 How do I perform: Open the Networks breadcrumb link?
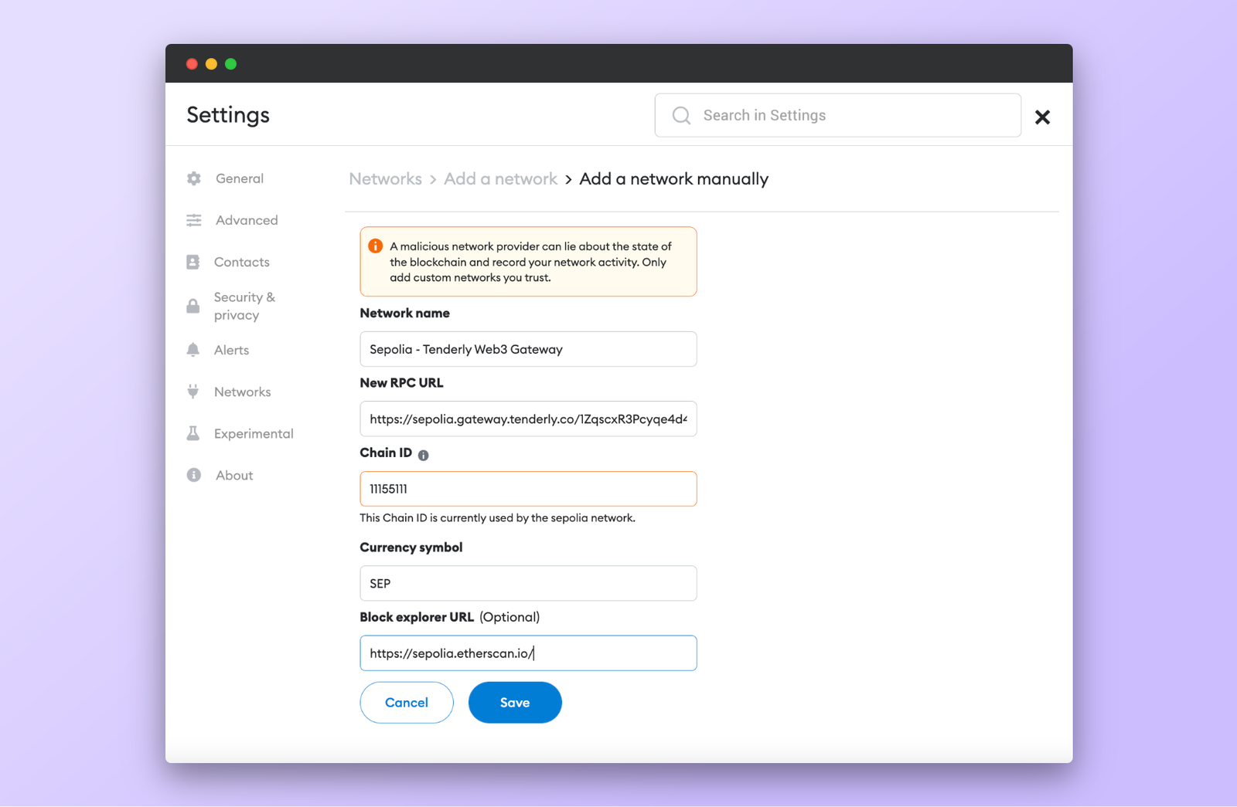pos(385,178)
